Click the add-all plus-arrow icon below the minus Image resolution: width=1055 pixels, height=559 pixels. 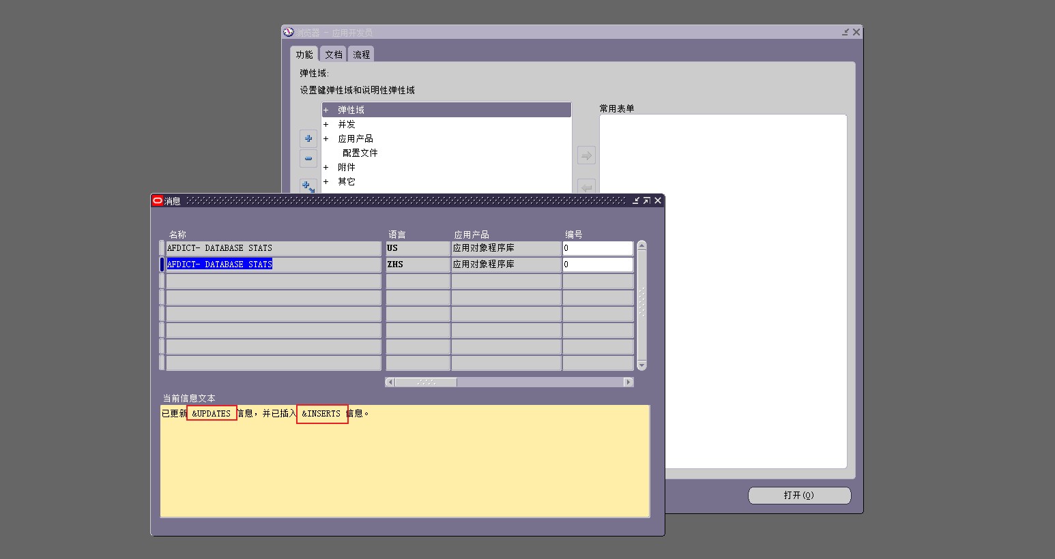click(308, 185)
